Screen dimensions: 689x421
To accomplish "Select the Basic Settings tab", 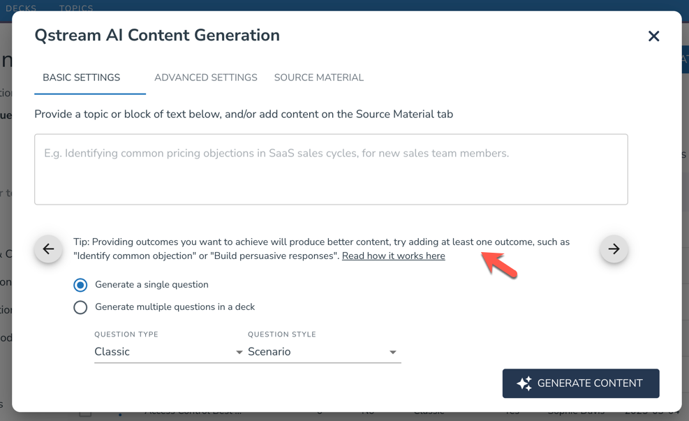I will [81, 77].
